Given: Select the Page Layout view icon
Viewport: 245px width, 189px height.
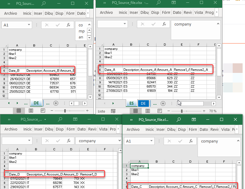Looking at the screenshot, I should [x=147, y=110].
